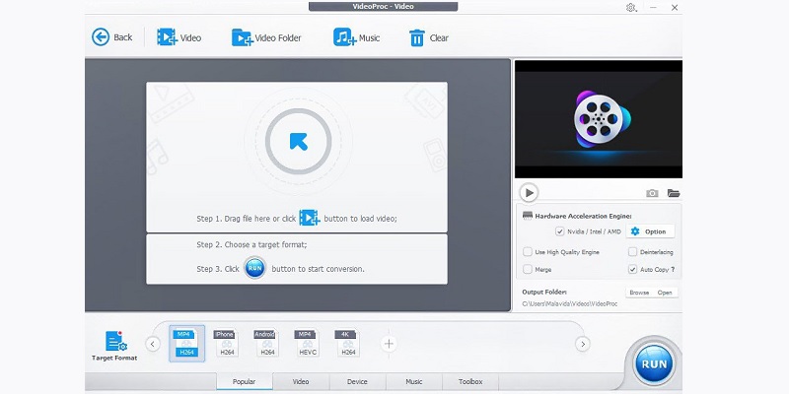Screen dimensions: 789x394
Task: Click the small RUN icon in Step 3
Action: pos(255,268)
